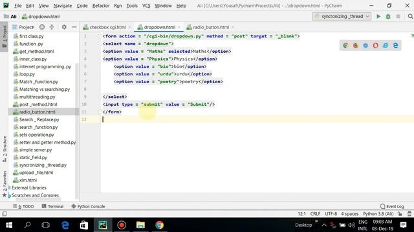Open Search Everywhere magnifier icon
This screenshot has width=414, height=232.
pyautogui.click(x=410, y=16)
